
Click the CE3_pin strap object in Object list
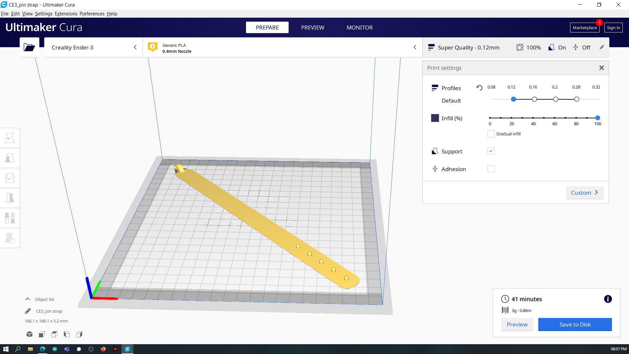coord(49,311)
